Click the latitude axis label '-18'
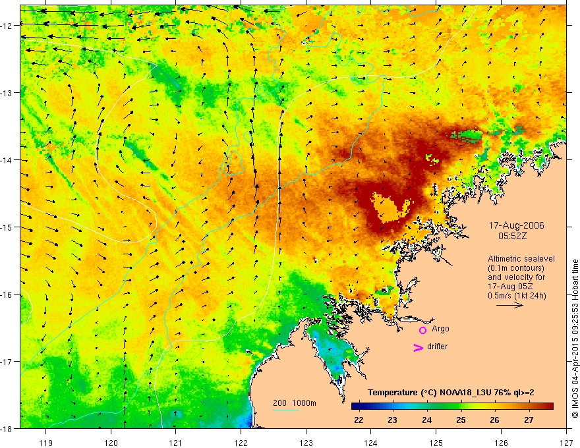The image size is (580, 448). [7, 429]
